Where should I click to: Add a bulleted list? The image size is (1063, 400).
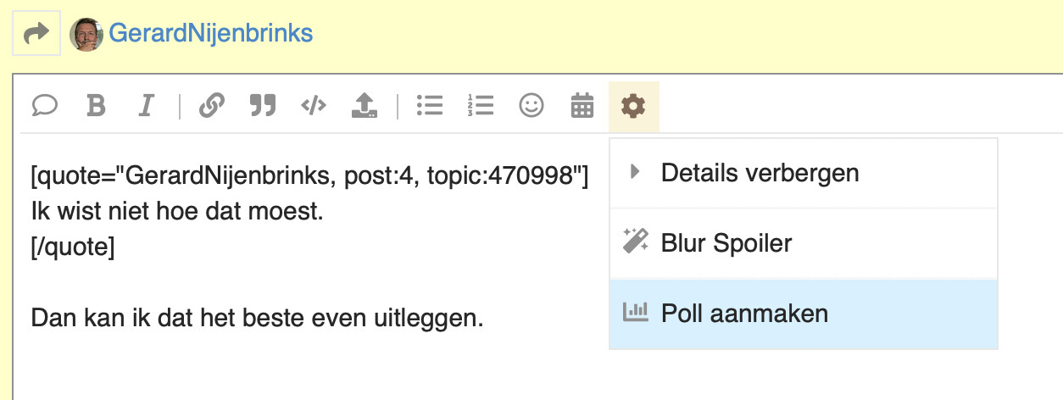430,106
